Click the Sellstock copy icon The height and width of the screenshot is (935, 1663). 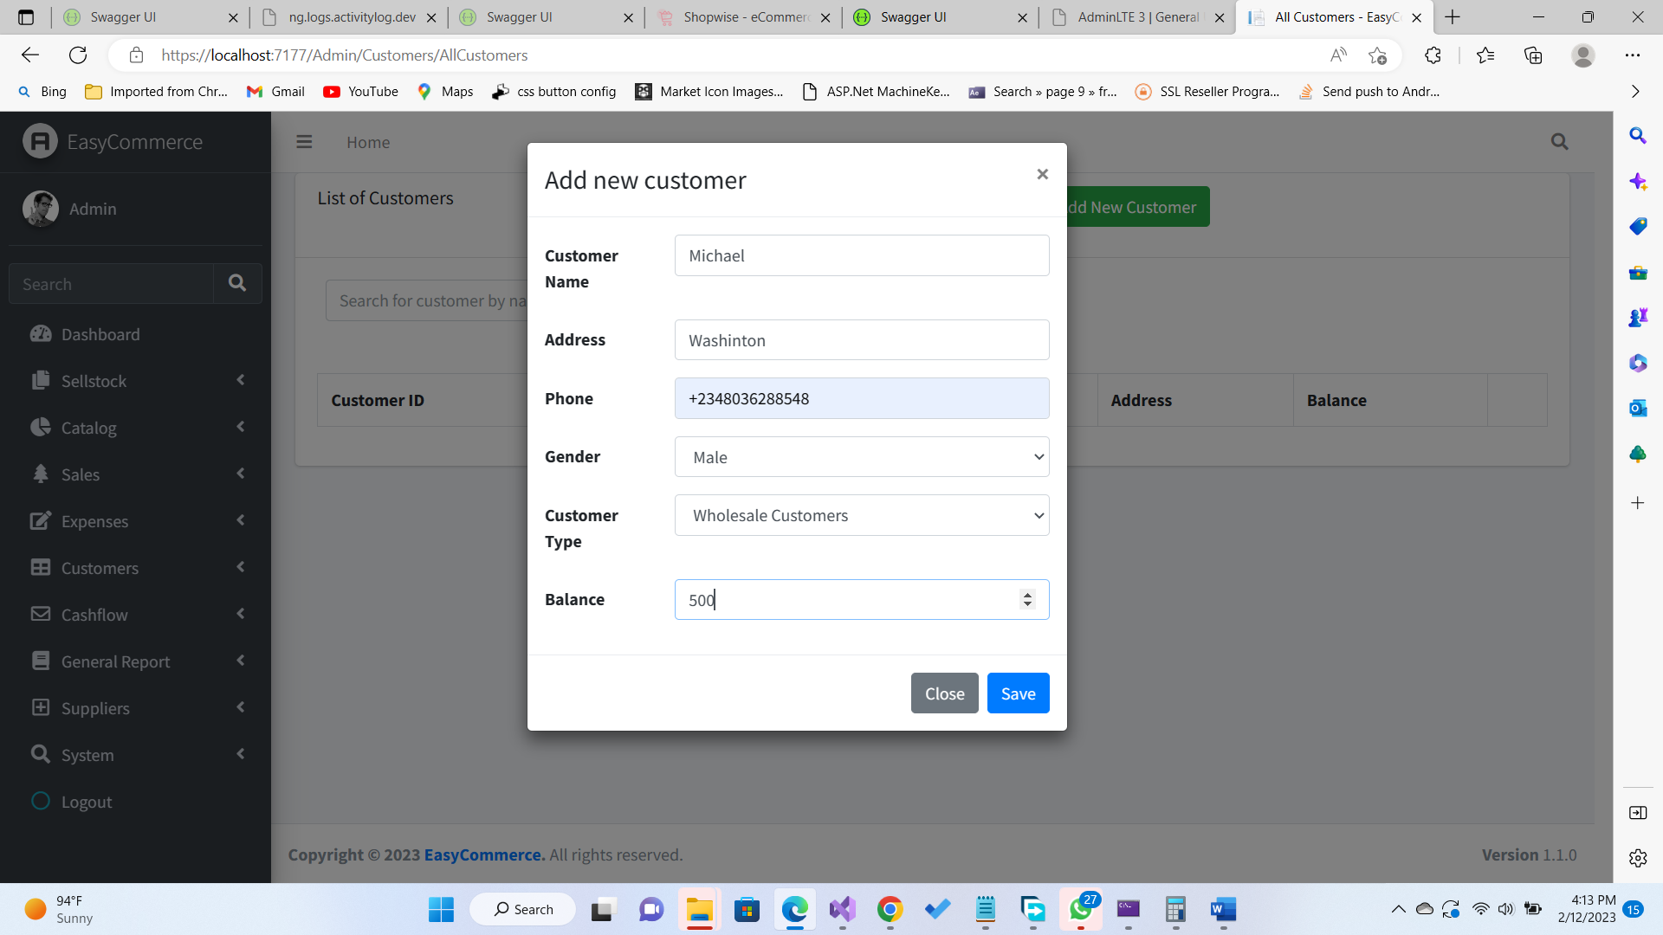tap(41, 381)
